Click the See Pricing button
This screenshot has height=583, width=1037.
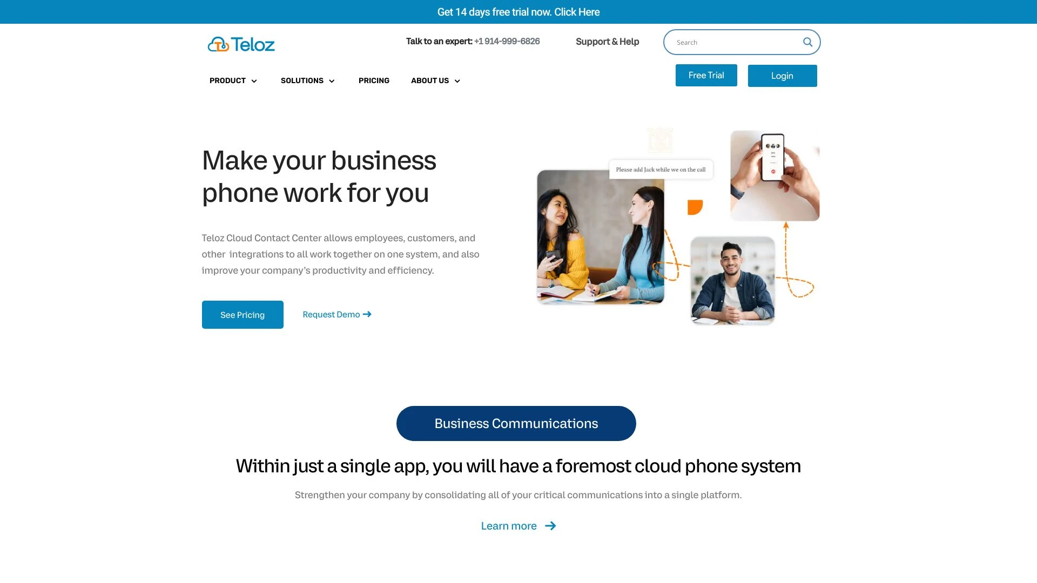point(242,314)
